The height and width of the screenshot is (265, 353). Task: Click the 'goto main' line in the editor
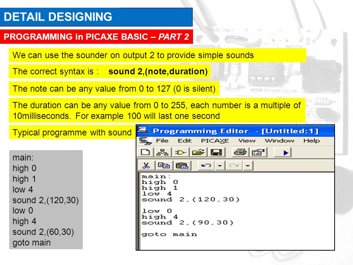(169, 234)
